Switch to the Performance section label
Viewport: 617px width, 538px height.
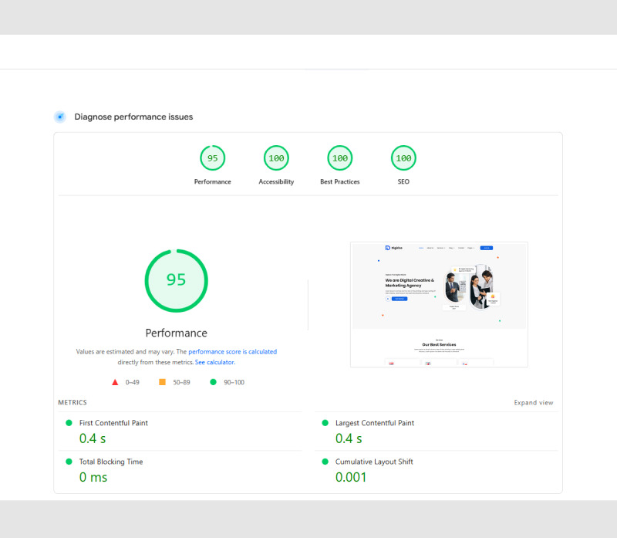coord(176,333)
